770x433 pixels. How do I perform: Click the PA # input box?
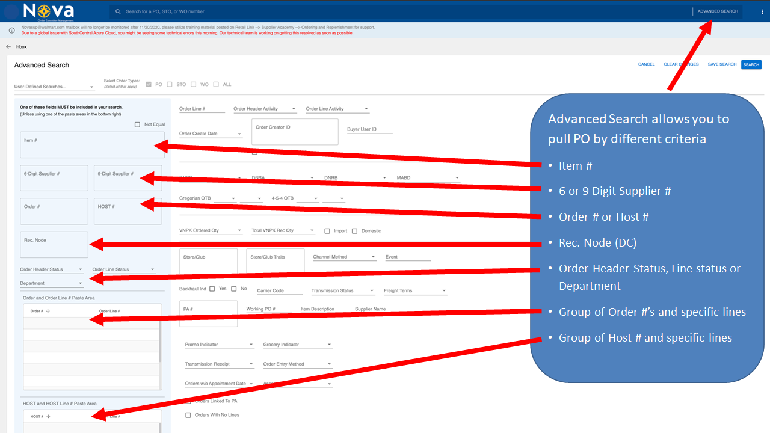208,314
